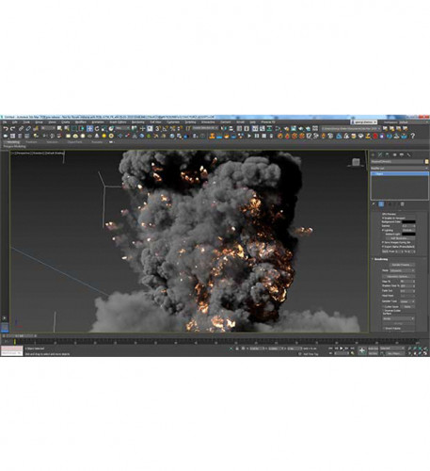This screenshot has width=430, height=471.
Task: Toggle Save Images During Sim checkbox
Action: tap(383, 242)
